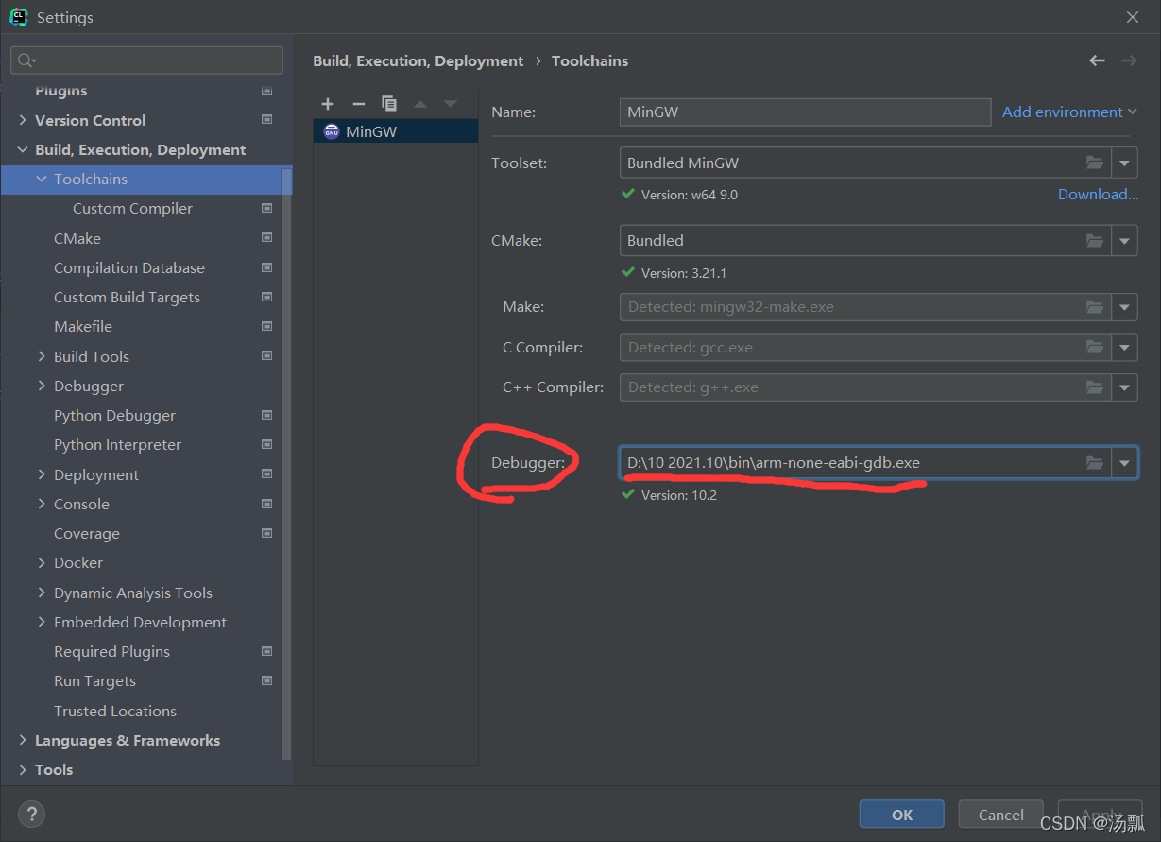The width and height of the screenshot is (1161, 842).
Task: Expand the Docker tree node
Action: coord(42,562)
